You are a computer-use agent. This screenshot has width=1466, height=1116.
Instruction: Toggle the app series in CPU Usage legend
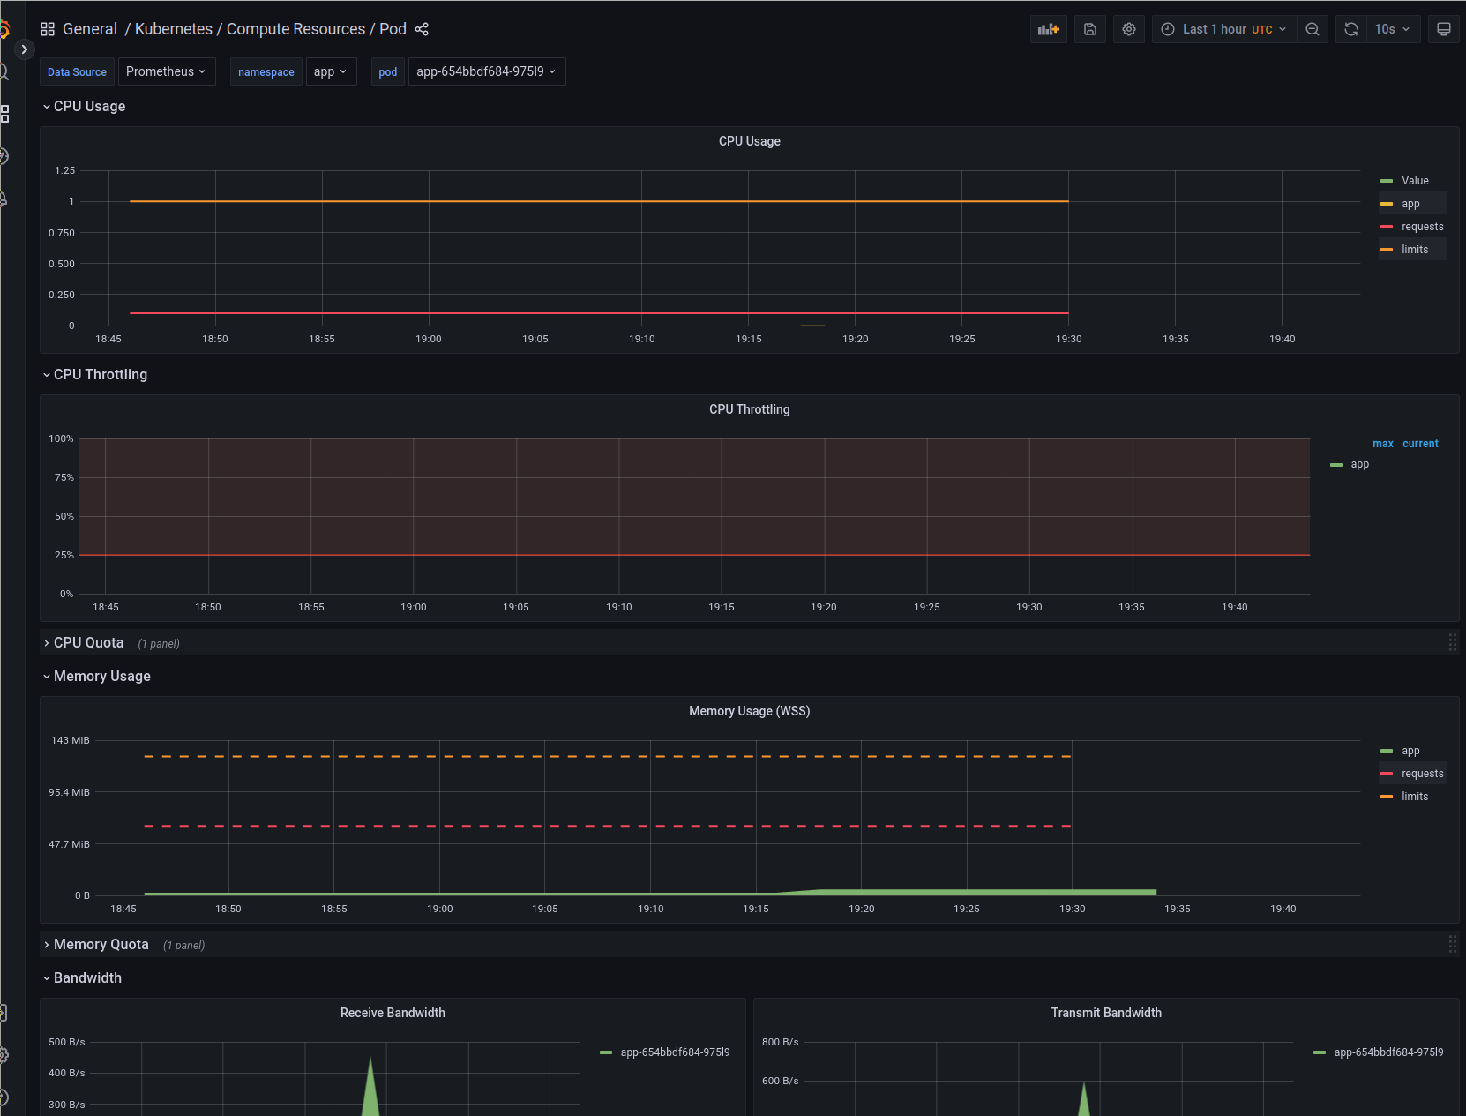[1410, 204]
